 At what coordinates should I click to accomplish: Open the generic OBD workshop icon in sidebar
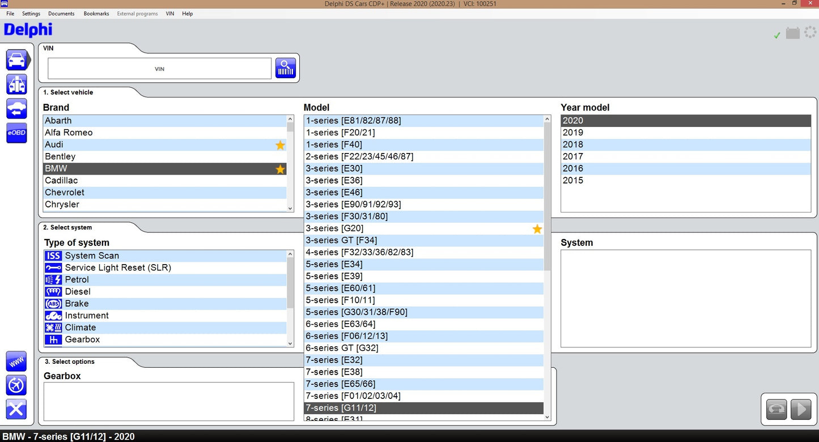pyautogui.click(x=16, y=84)
